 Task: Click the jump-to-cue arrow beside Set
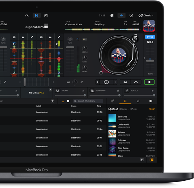[136, 82]
